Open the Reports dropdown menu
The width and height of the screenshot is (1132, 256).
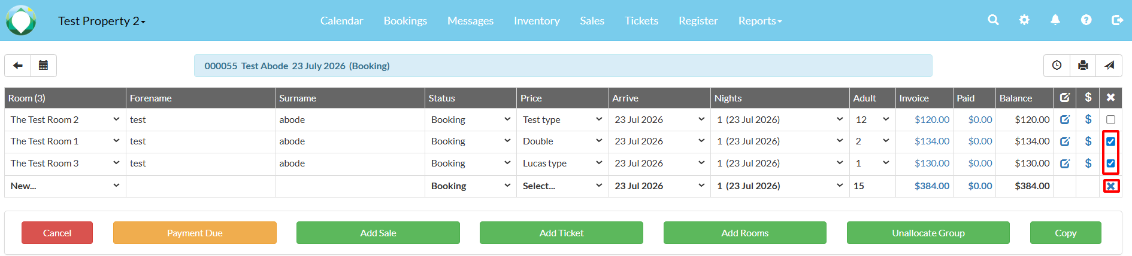[x=760, y=21]
